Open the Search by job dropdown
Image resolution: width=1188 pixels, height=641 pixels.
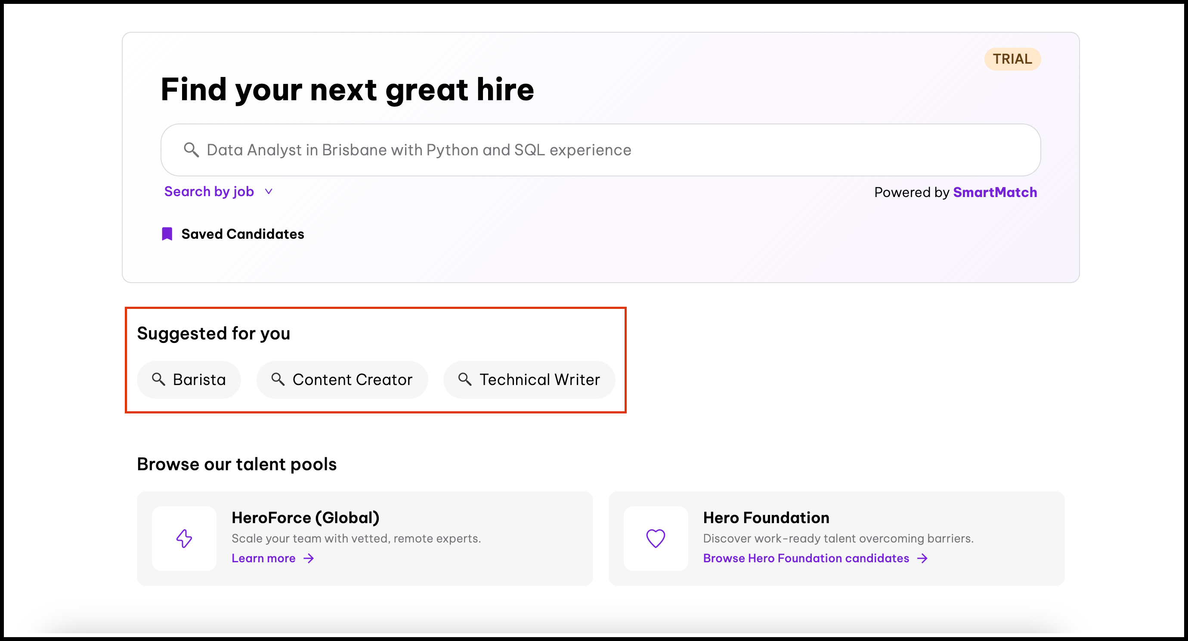click(209, 192)
